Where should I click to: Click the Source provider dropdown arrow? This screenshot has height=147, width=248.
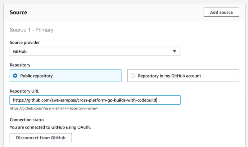[x=175, y=51]
